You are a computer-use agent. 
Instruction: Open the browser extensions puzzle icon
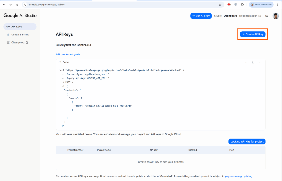[242, 5]
